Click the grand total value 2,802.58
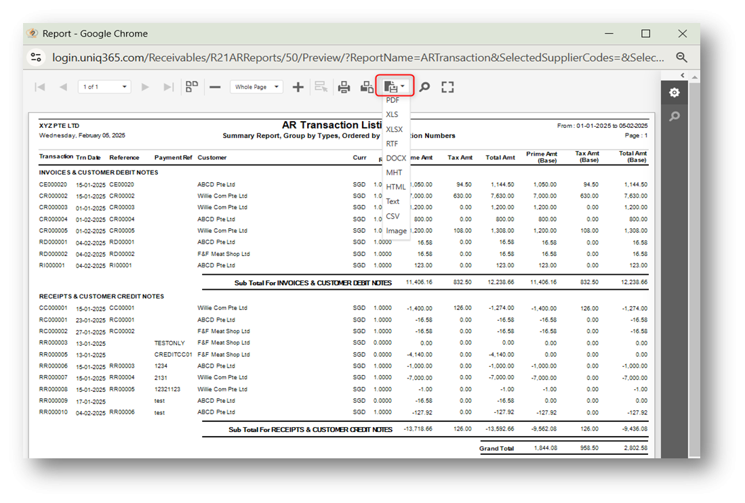745x503 pixels. click(x=636, y=448)
